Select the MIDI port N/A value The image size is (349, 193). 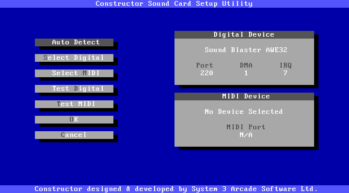click(246, 135)
